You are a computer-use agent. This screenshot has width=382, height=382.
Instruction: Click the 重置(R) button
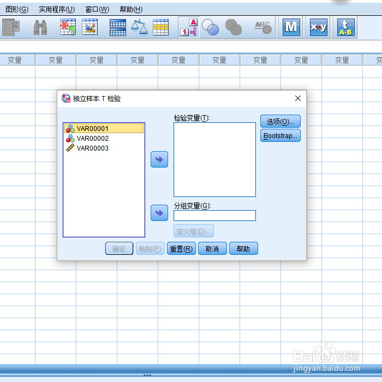tap(181, 248)
